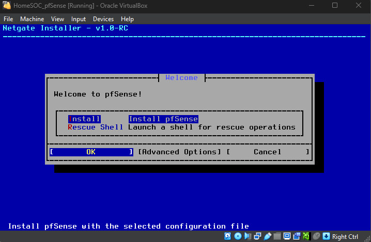Click the mouse integration status icon
Viewport: 371px width, 242px height.
click(x=316, y=236)
